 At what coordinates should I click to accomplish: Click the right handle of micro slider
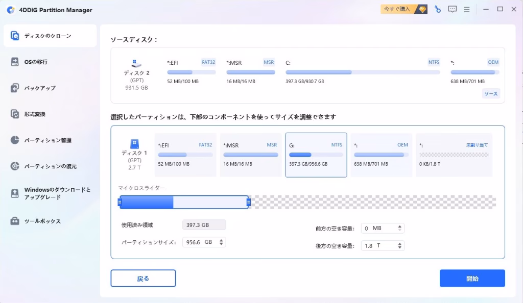(249, 202)
